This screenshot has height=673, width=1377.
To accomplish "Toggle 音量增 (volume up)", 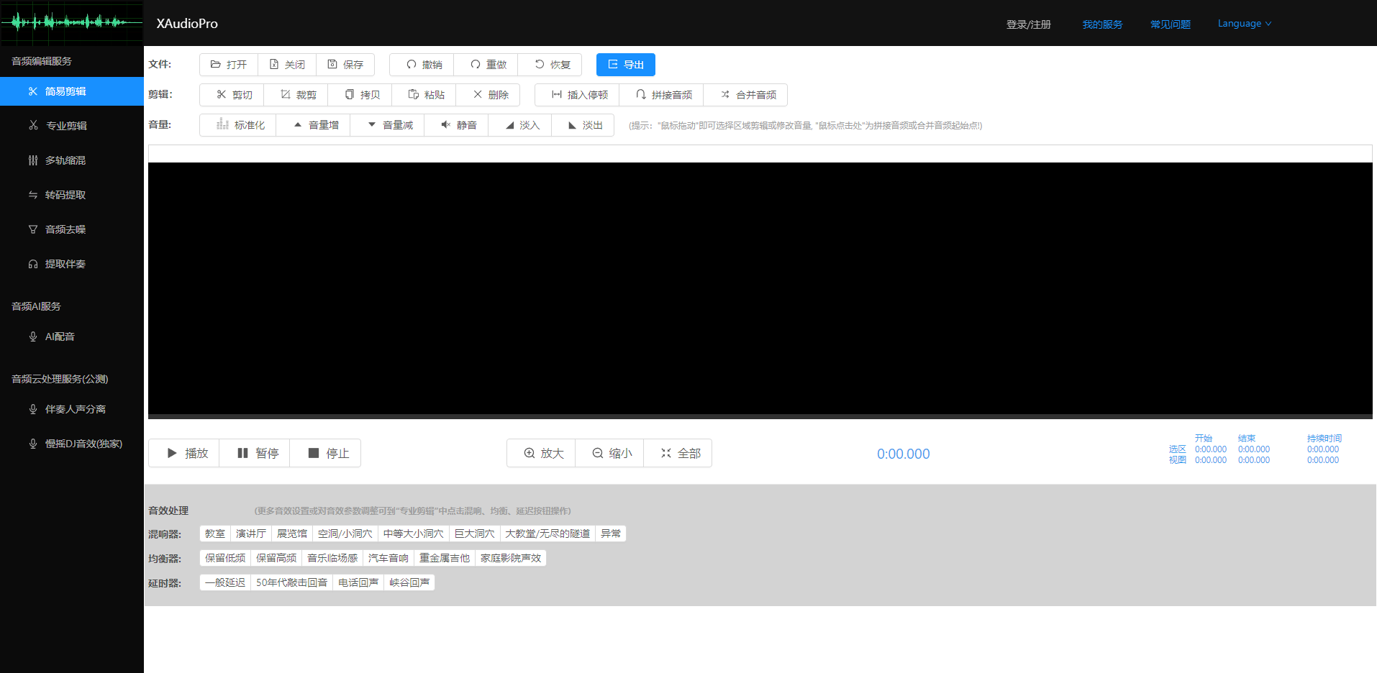I will point(313,124).
